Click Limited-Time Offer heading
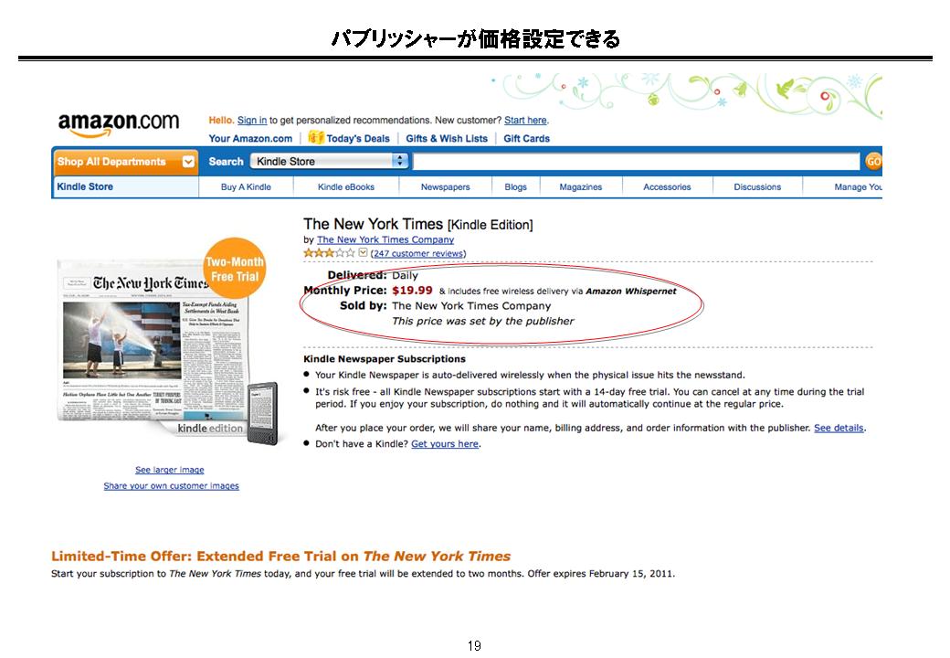Screen dimensions: 950x658 point(280,557)
